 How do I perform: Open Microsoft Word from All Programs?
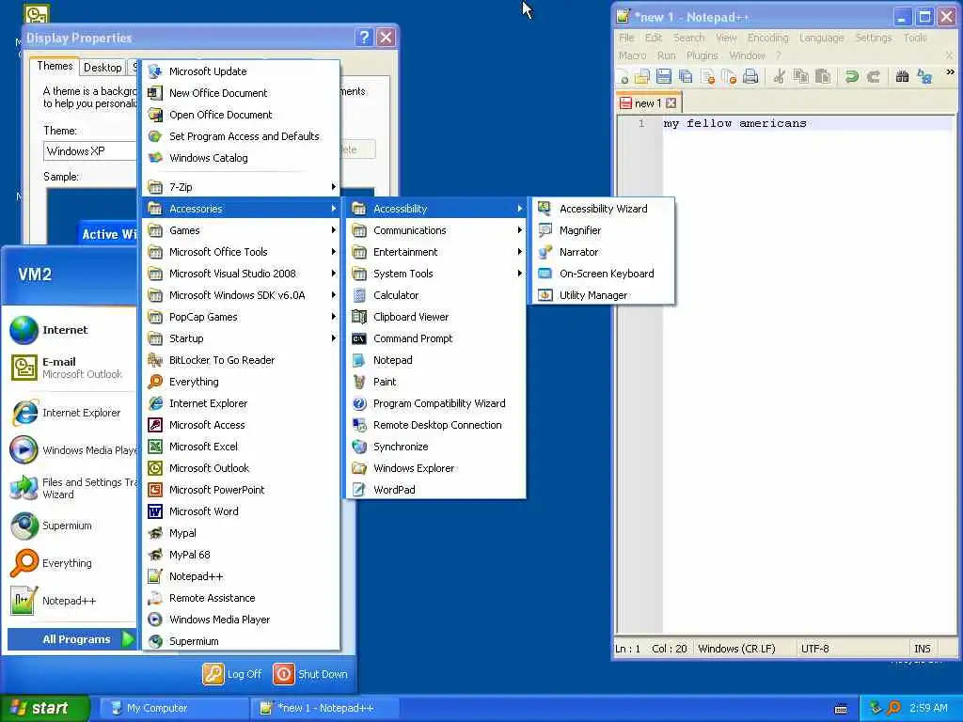[242, 511]
